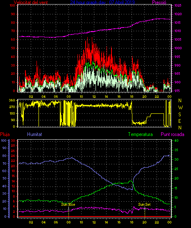Viewport: 191px width, 228px height.
Task: Click pressure axis value 995
Action: [x=177, y=57]
